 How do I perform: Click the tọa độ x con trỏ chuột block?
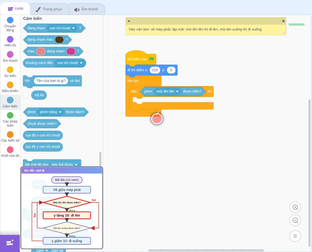43,135
